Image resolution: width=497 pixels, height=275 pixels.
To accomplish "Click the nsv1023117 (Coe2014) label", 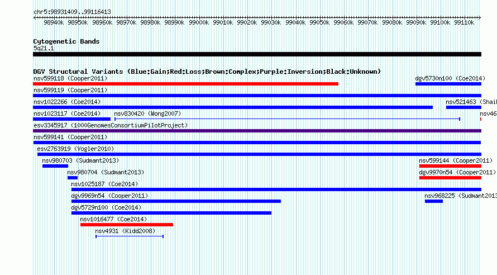I will 67,113.
